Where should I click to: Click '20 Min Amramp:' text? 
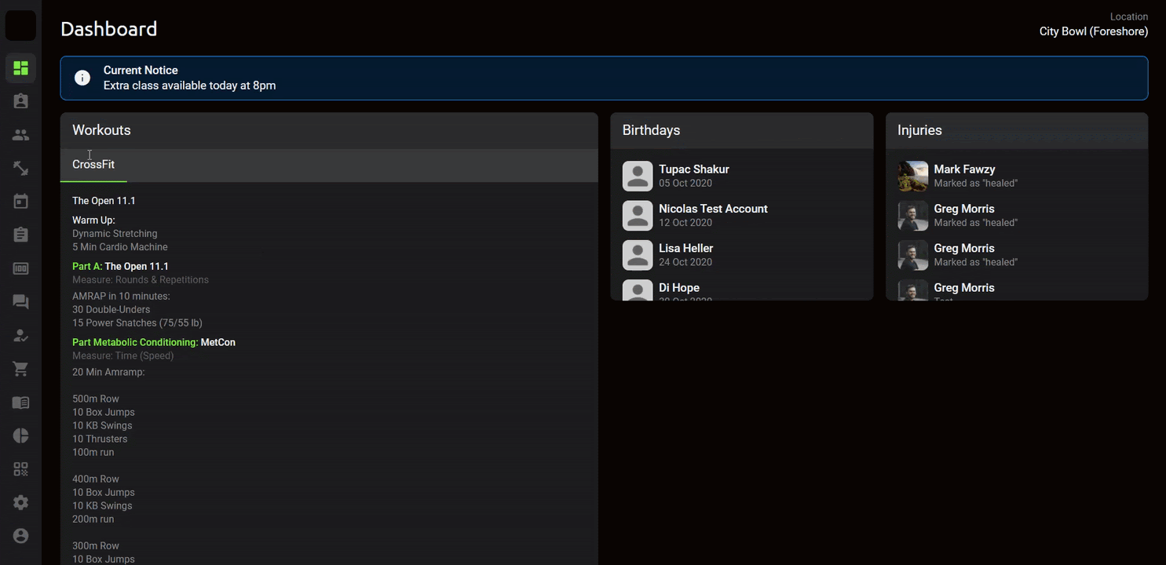coord(108,373)
